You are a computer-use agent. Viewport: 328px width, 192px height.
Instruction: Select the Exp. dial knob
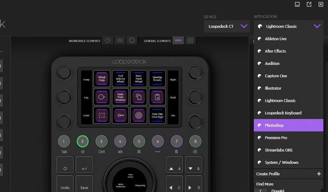pyautogui.click(x=64, y=97)
